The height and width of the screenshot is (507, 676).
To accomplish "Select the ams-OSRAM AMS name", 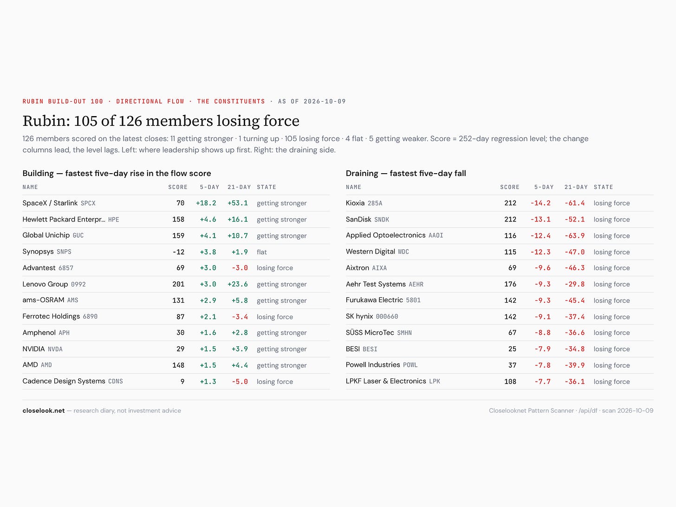I will point(50,300).
